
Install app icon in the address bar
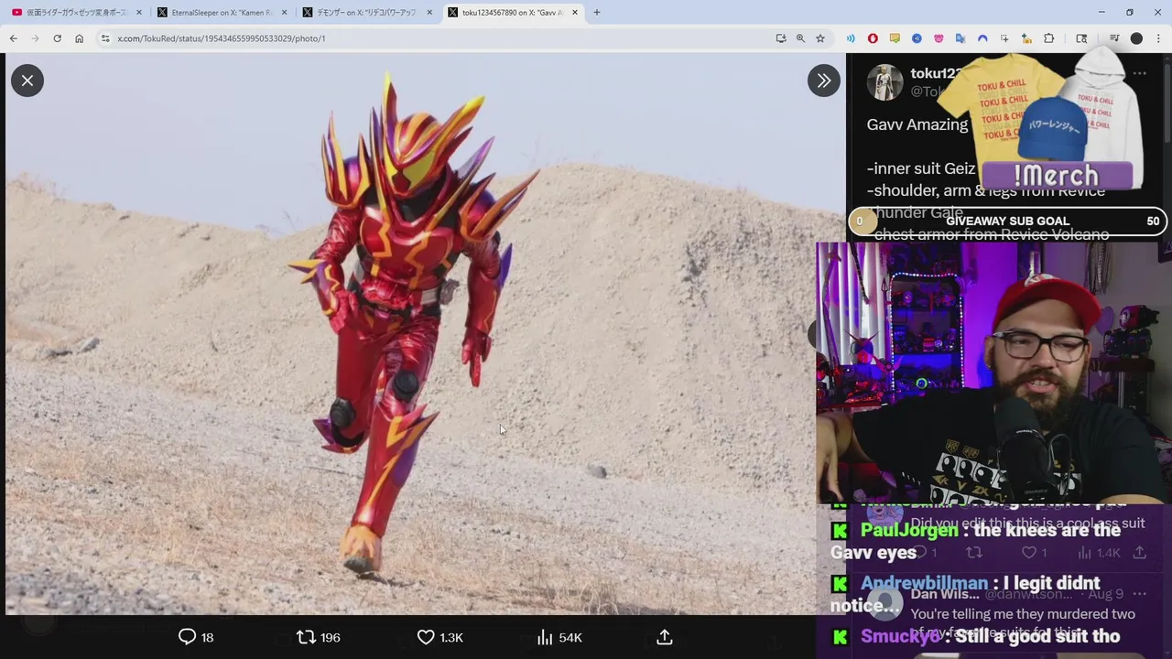pos(781,38)
